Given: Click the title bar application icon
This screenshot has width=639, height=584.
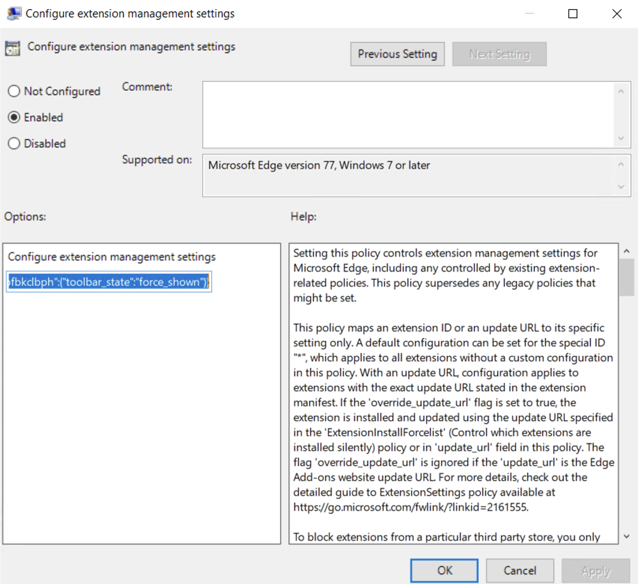Looking at the screenshot, I should [x=14, y=14].
